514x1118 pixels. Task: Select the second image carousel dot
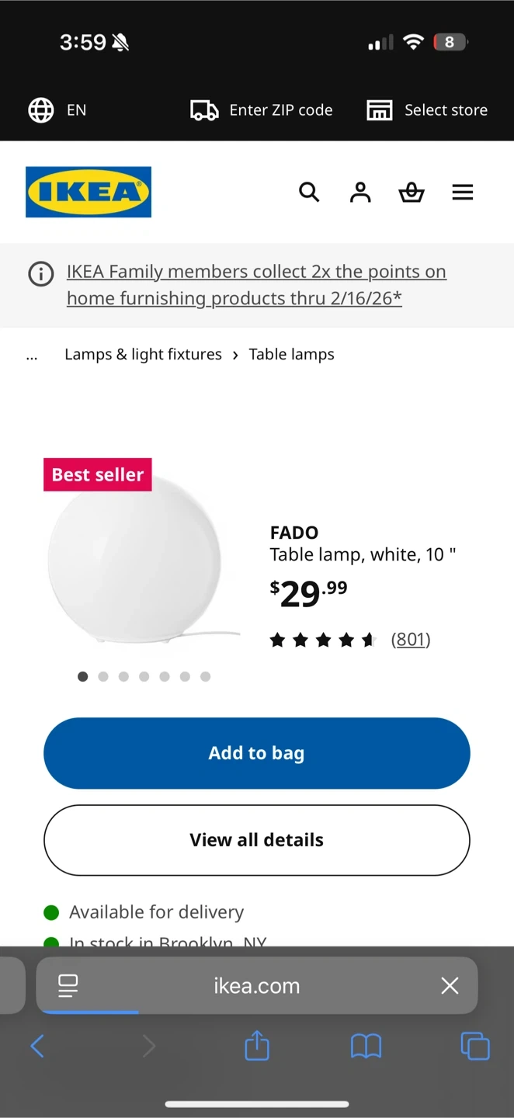tap(103, 677)
